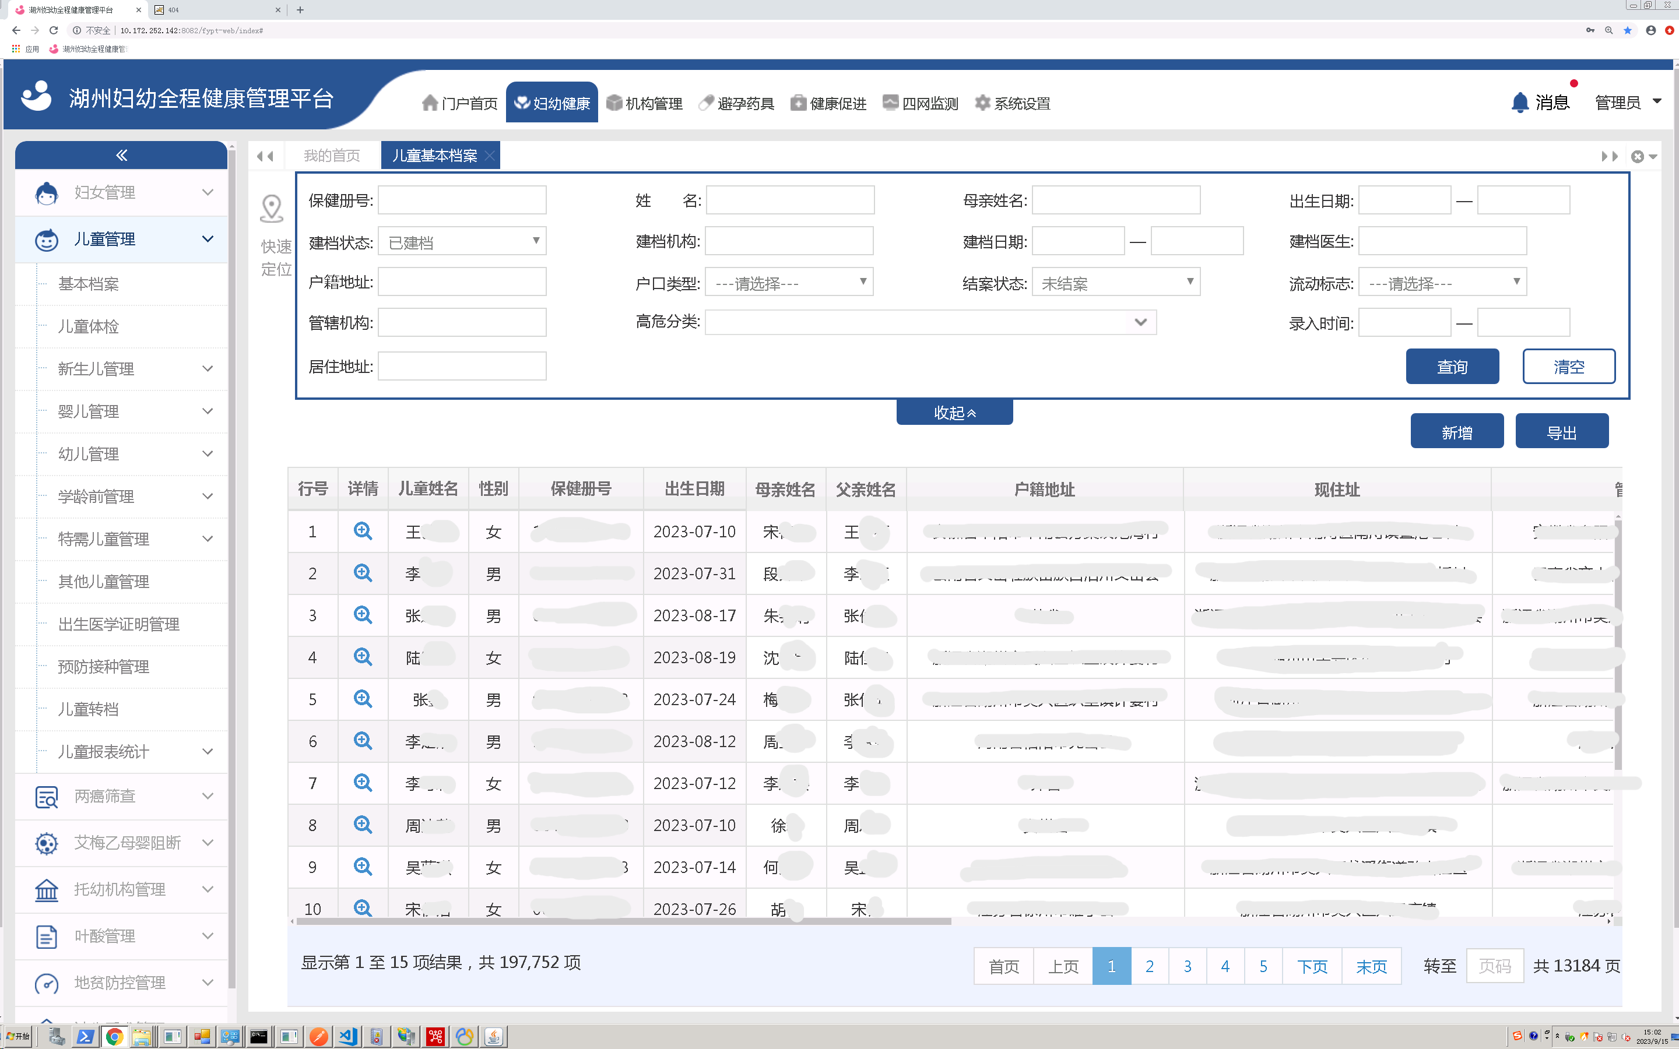
Task: Open 出生医学证明管理 in the sidebar
Action: pyautogui.click(x=119, y=624)
